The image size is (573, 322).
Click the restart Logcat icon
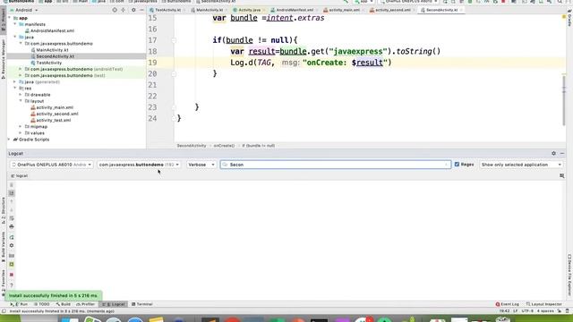(12, 237)
